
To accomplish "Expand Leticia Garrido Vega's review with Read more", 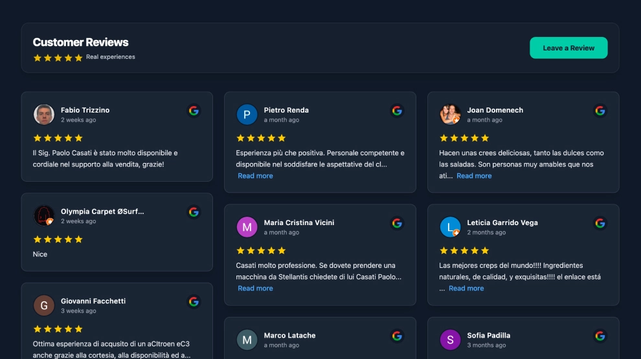I will 466,288.
